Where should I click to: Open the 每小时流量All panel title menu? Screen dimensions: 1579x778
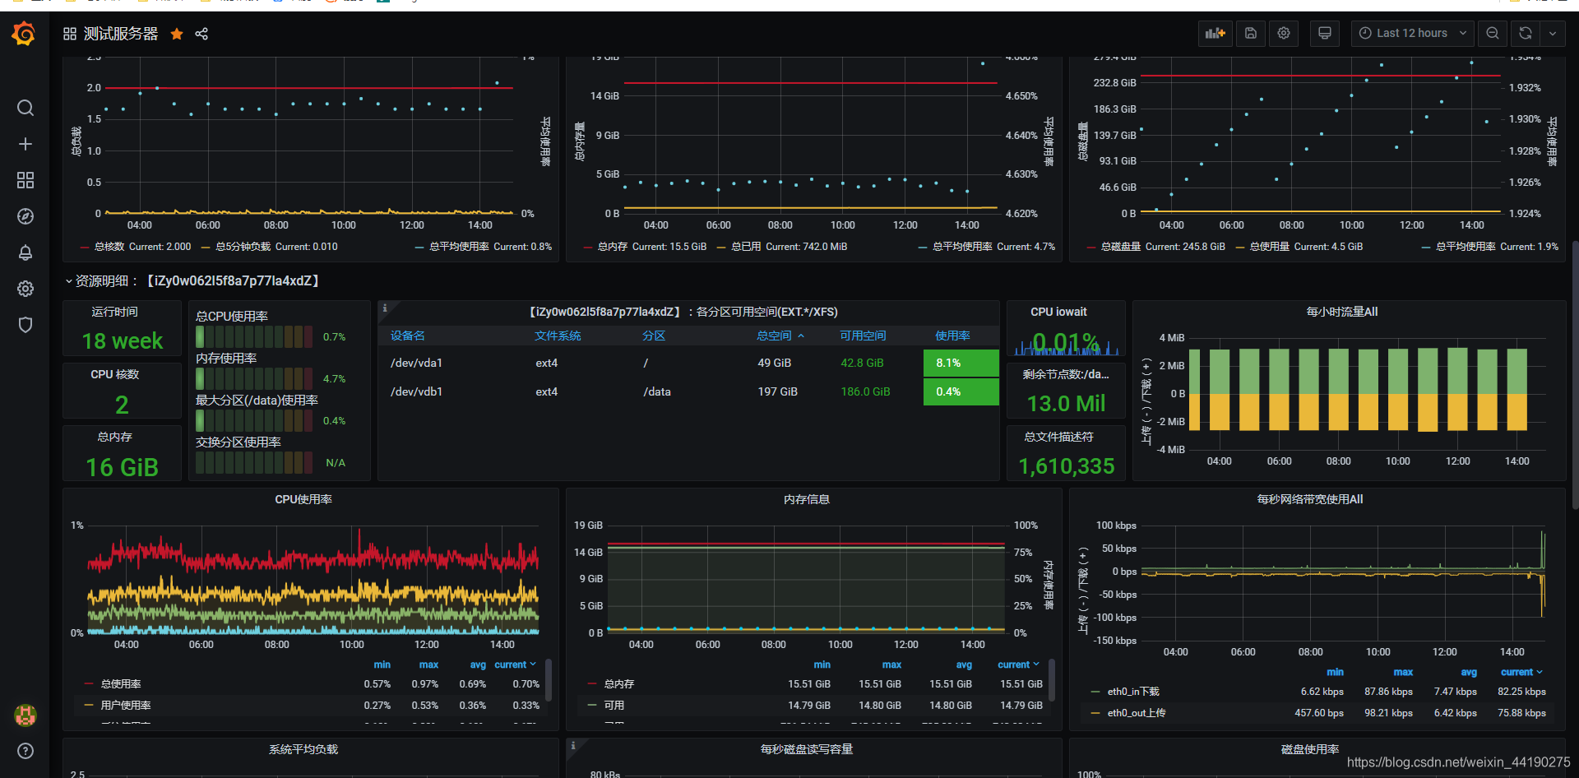click(x=1342, y=312)
